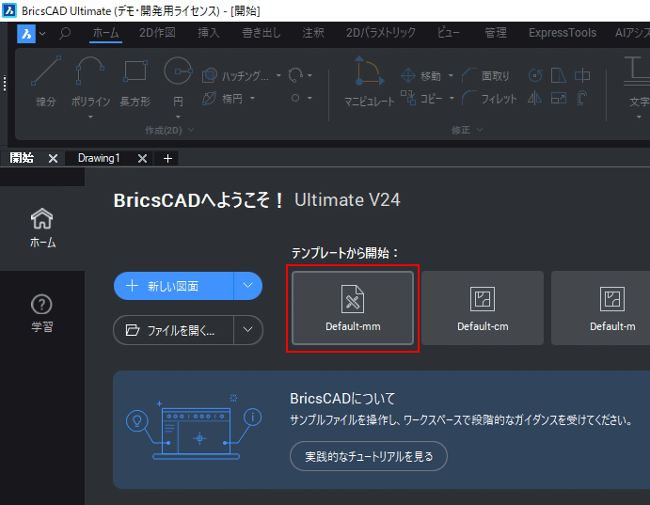Select the Move (移動) tool
650x505 pixels.
coord(420,76)
